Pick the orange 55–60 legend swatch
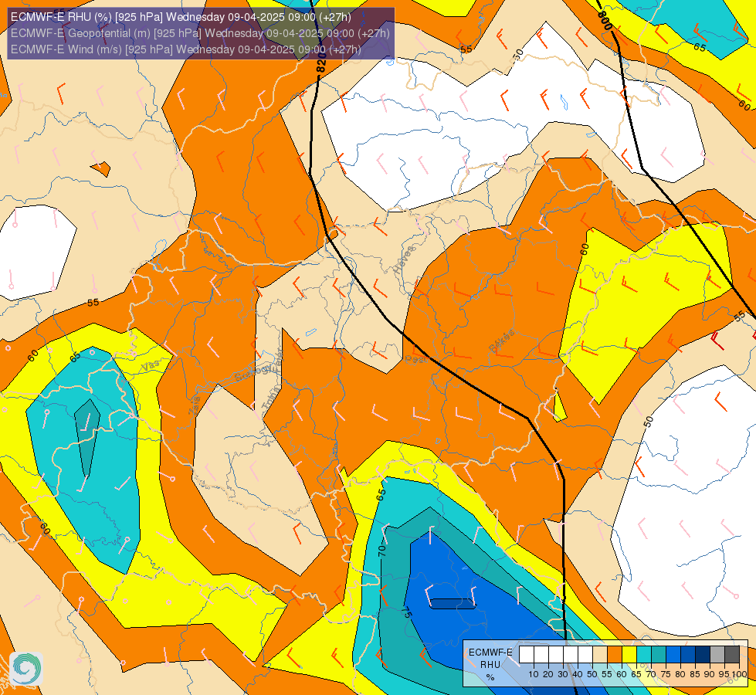 [x=615, y=655]
